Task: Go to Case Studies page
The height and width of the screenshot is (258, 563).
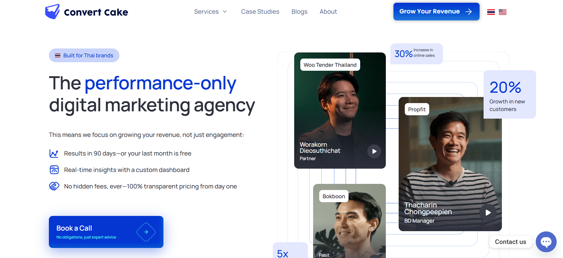Action: pos(260,12)
